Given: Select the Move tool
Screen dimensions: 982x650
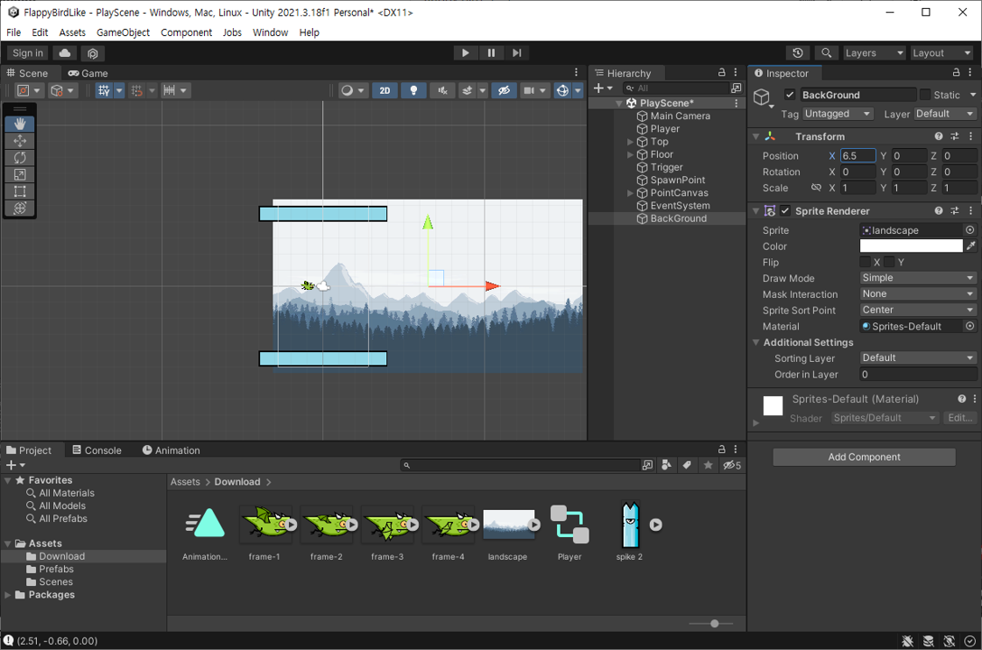Looking at the screenshot, I should 20,141.
